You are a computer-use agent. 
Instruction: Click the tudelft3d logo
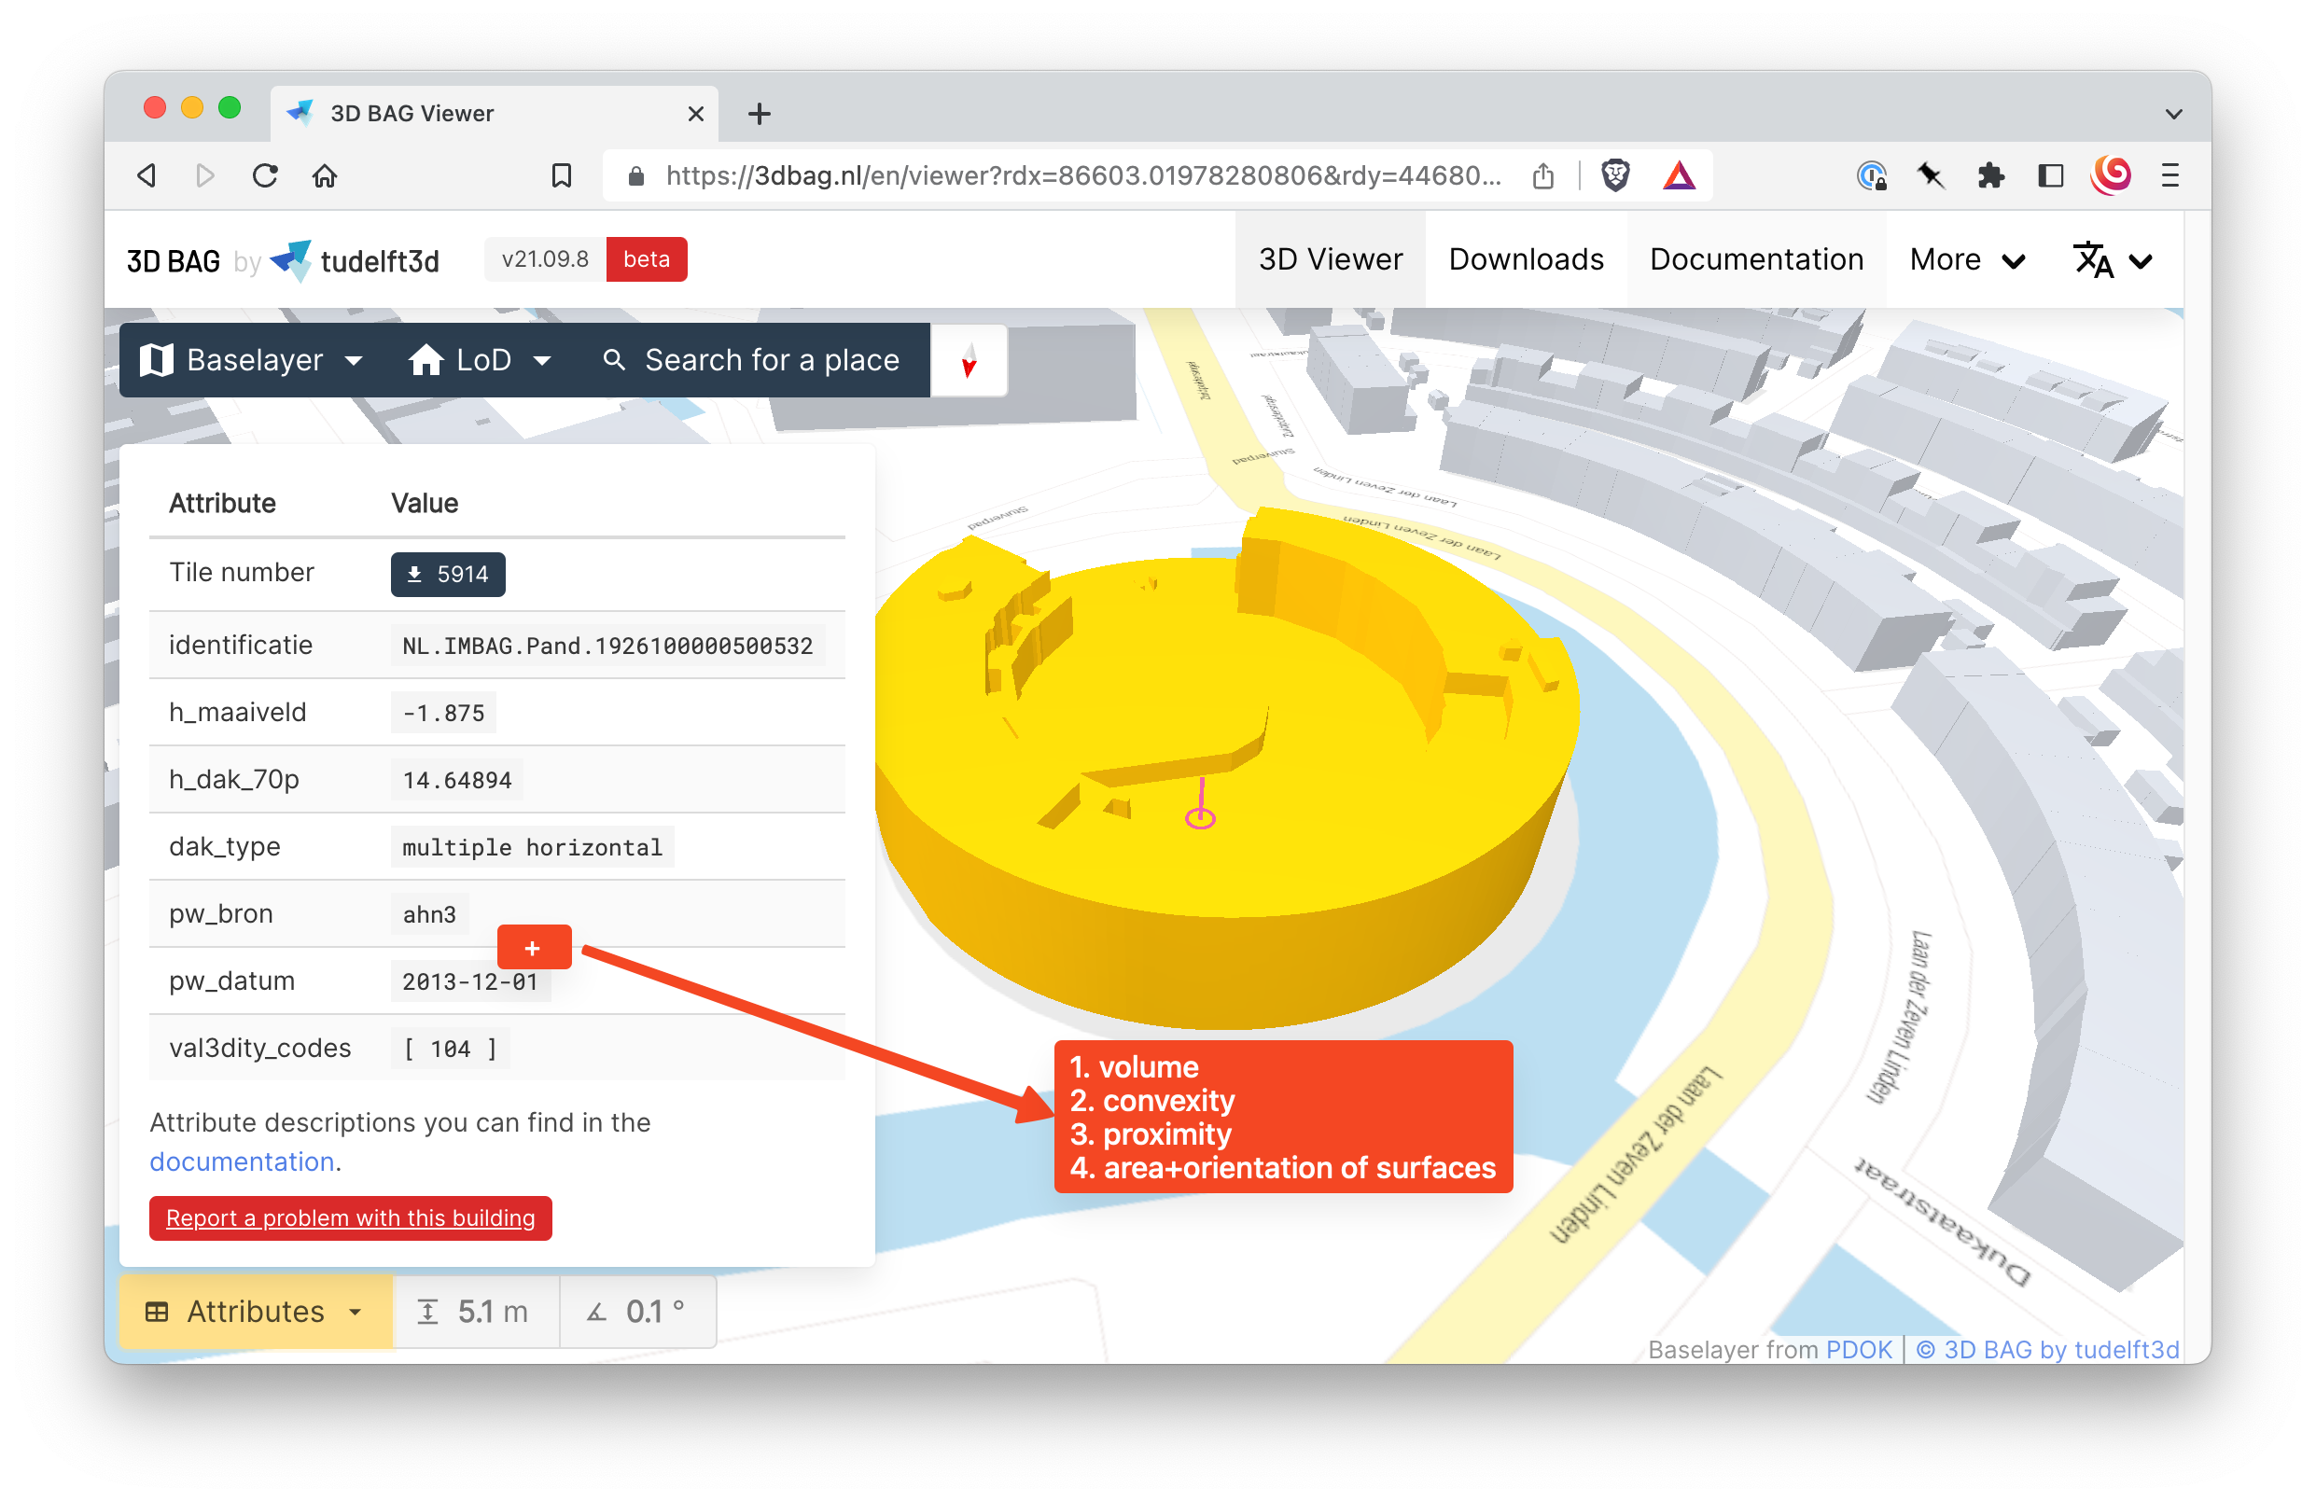pos(356,260)
